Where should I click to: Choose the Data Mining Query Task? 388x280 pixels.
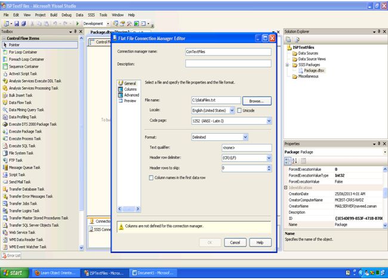pyautogui.click(x=26, y=110)
